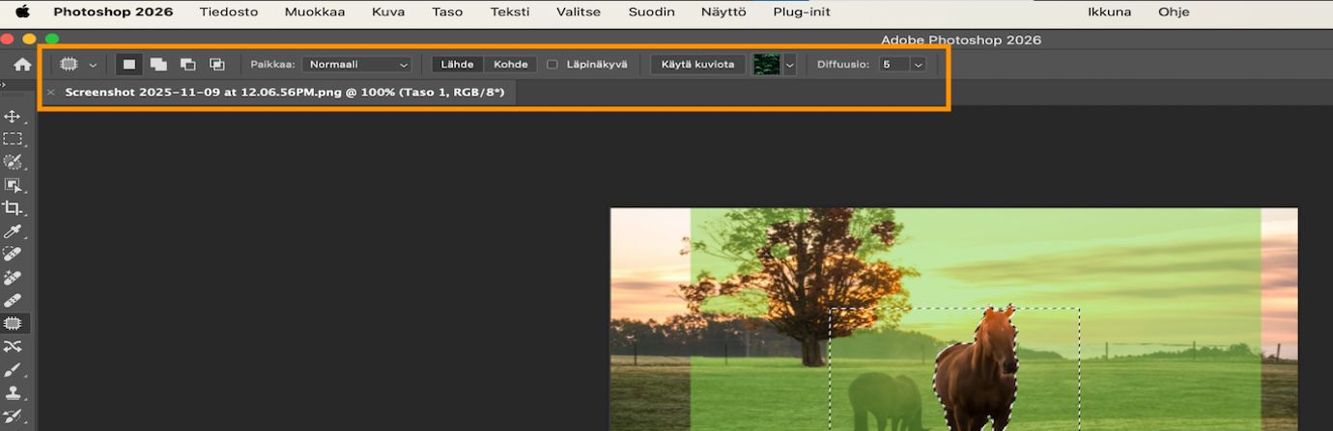1333x431 pixels.
Task: Select the Eyedropper tool
Action: click(x=13, y=231)
